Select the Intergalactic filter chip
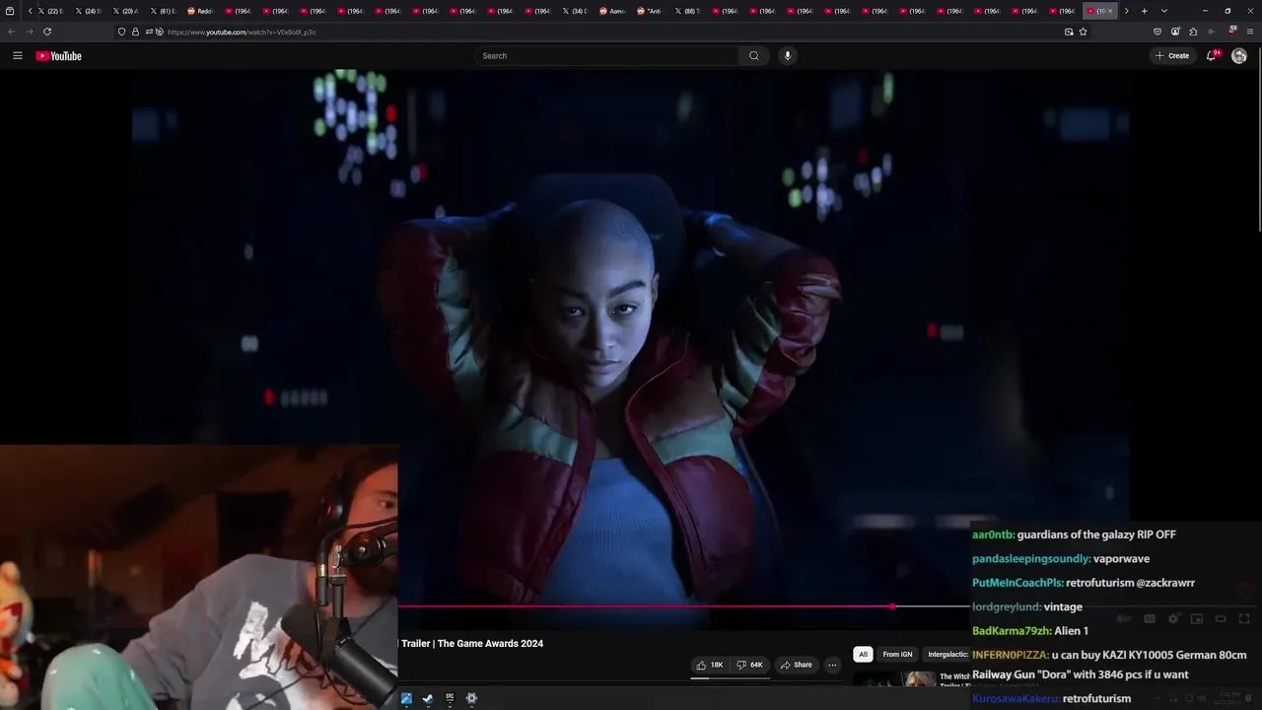 (x=946, y=654)
